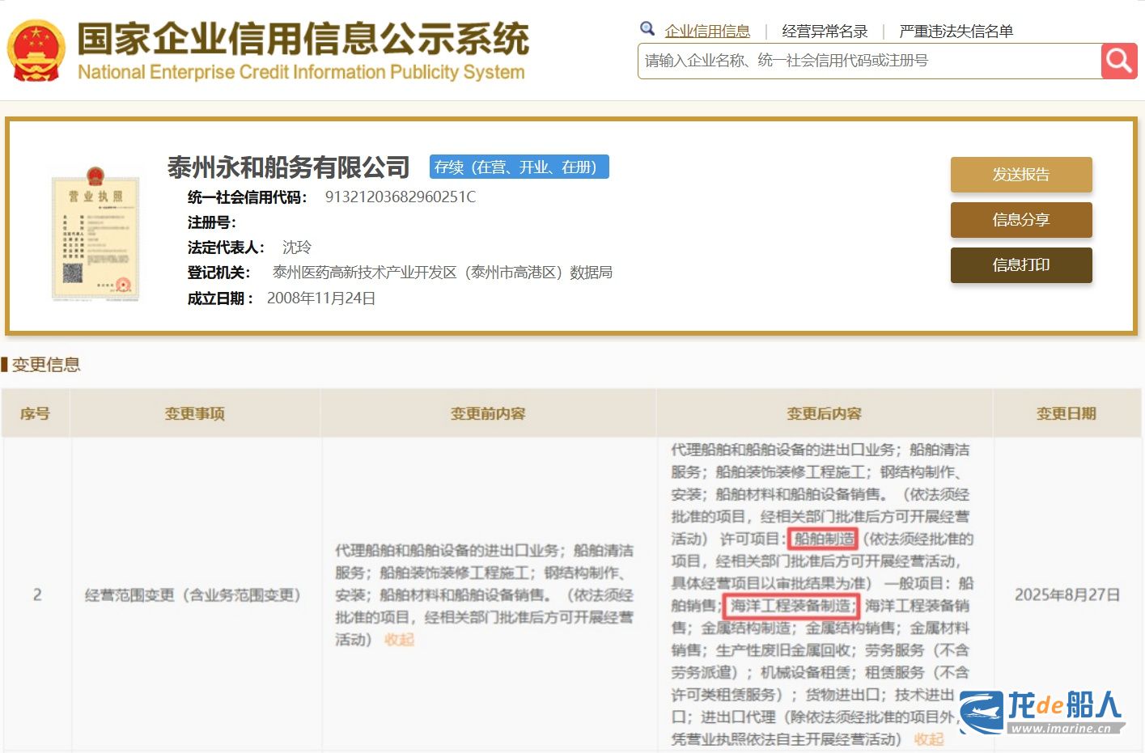Click the 变更日期 column header
Viewport: 1145px width, 753px height.
tap(1066, 413)
